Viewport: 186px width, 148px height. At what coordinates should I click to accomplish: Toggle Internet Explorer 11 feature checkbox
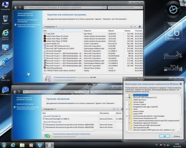[x=129, y=95]
